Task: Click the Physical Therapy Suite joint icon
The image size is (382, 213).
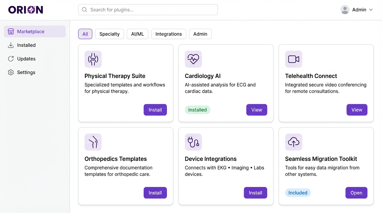Action: pyautogui.click(x=93, y=59)
